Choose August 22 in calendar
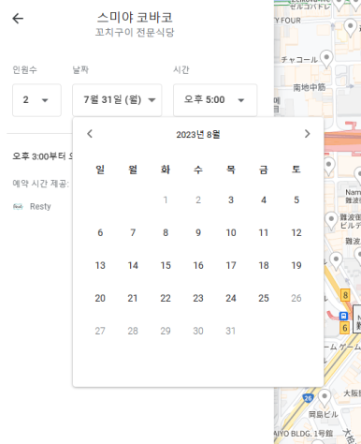361x444 pixels. point(166,298)
